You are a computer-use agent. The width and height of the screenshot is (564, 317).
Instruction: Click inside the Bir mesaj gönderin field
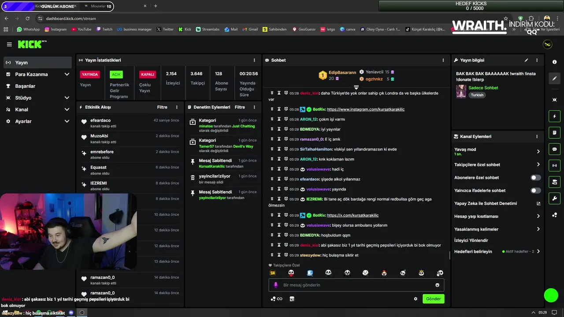click(x=356, y=285)
